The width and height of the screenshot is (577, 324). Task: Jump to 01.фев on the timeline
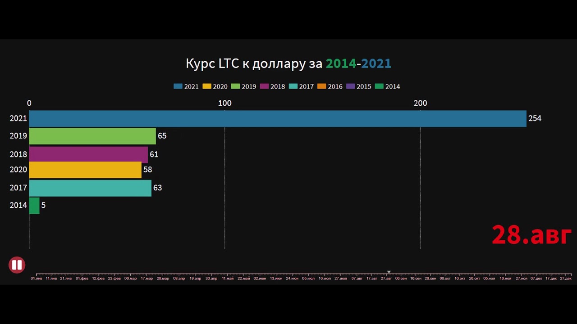[82, 279]
